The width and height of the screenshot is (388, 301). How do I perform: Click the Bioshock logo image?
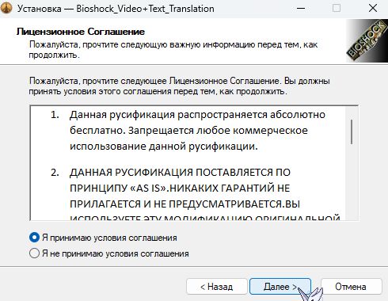click(367, 40)
